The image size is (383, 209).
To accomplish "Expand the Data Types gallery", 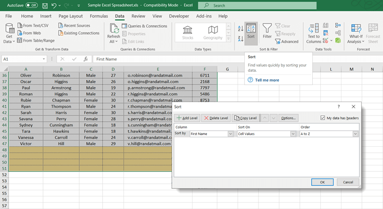I will pyautogui.click(x=228, y=39).
